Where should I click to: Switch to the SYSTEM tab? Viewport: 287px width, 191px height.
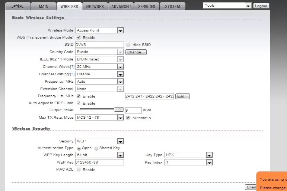coord(172,7)
